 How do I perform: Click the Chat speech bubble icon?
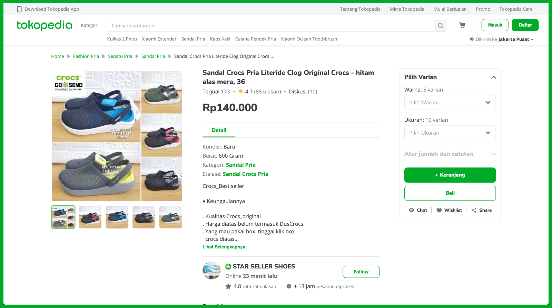(x=412, y=210)
